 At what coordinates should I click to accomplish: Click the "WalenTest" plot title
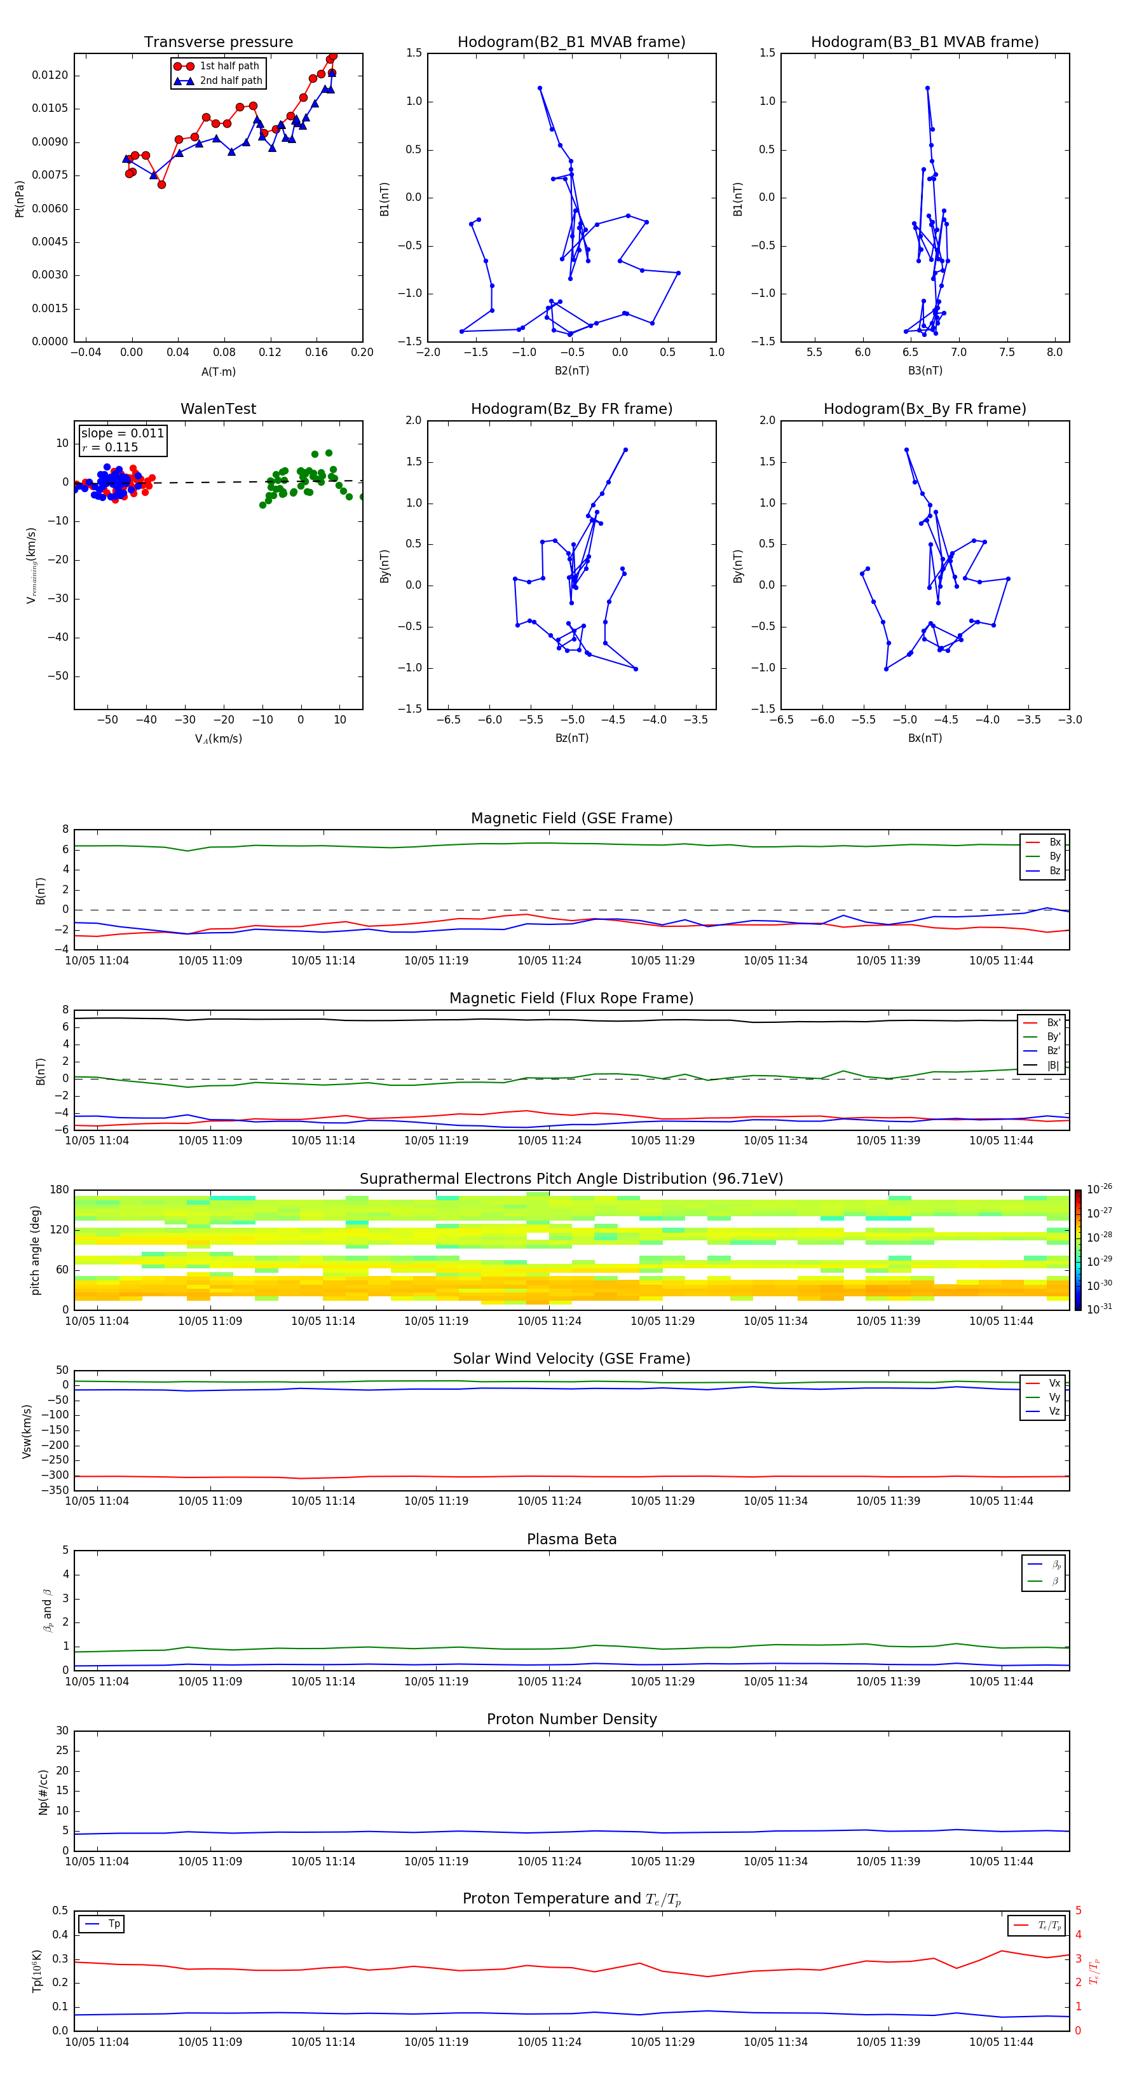click(218, 409)
